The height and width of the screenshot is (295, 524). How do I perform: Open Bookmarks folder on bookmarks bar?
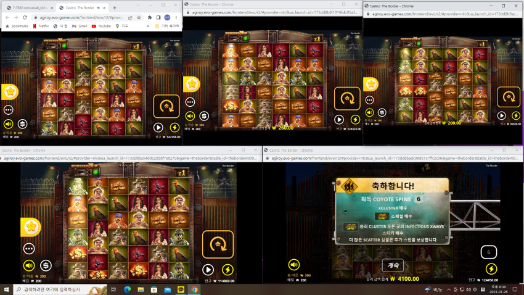coord(17,26)
